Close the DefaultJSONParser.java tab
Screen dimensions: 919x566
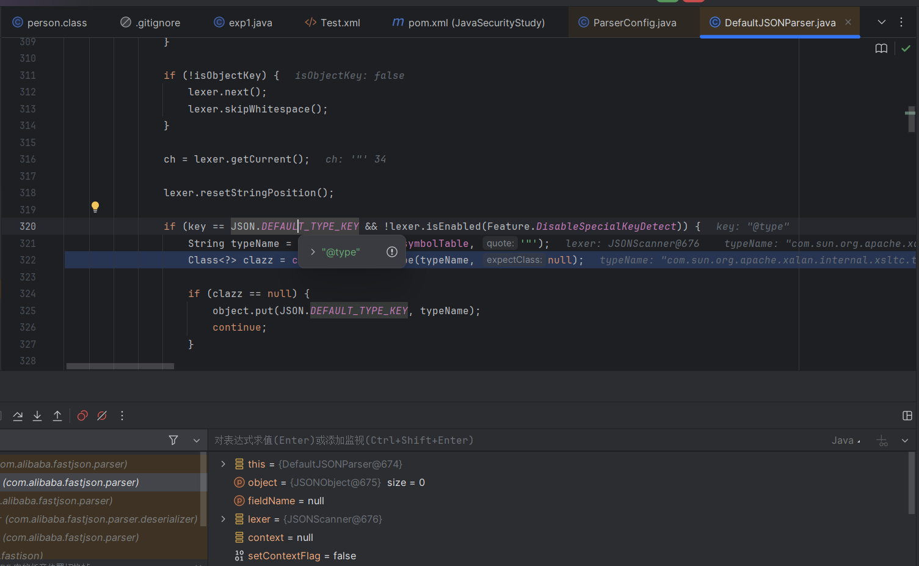pyautogui.click(x=848, y=22)
